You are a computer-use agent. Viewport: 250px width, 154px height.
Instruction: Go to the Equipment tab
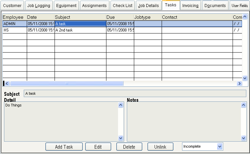tap(66, 5)
